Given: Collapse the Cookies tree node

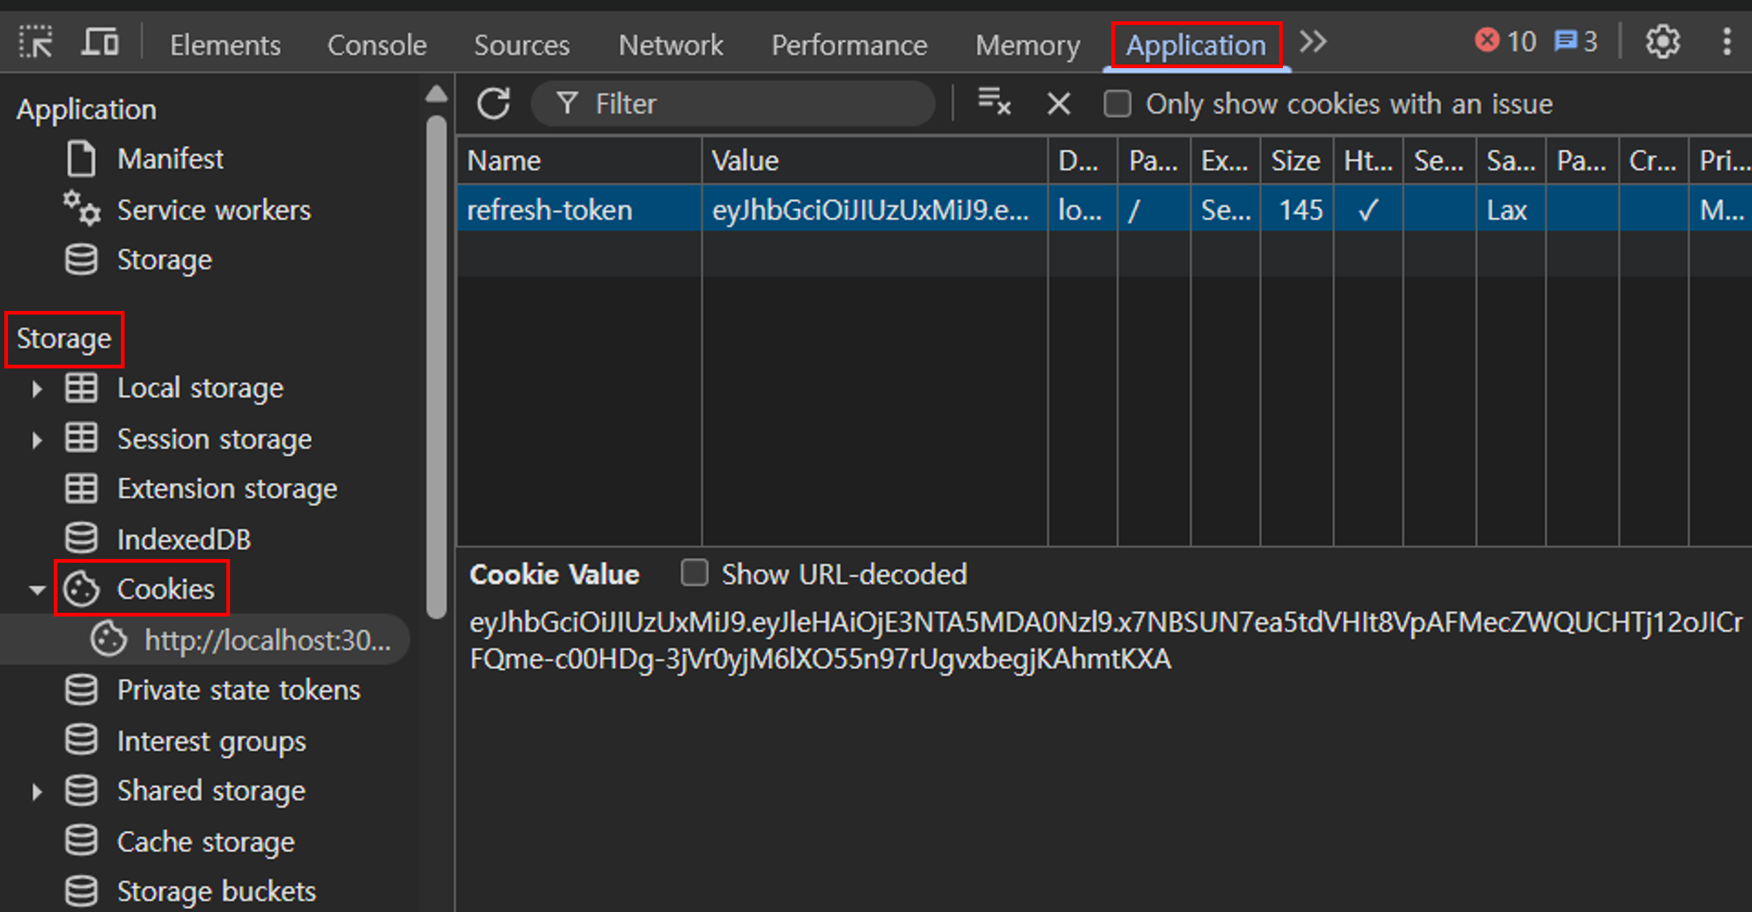Looking at the screenshot, I should pos(37,590).
